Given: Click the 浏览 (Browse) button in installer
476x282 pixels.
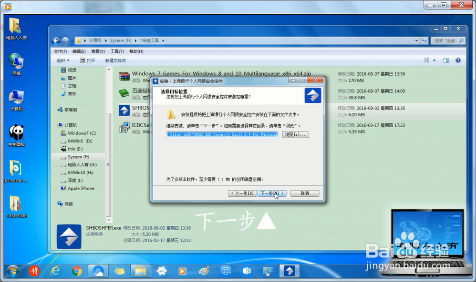Looking at the screenshot, I should (295, 134).
